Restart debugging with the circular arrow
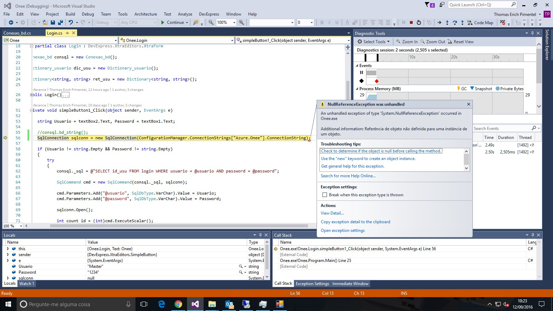This screenshot has height=311, width=553. coord(419,22)
